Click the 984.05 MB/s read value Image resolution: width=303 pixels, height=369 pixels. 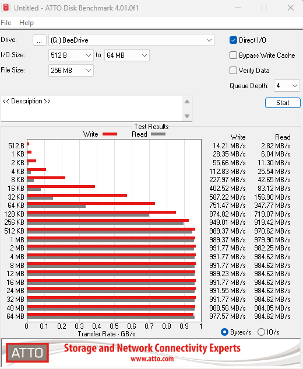272,308
